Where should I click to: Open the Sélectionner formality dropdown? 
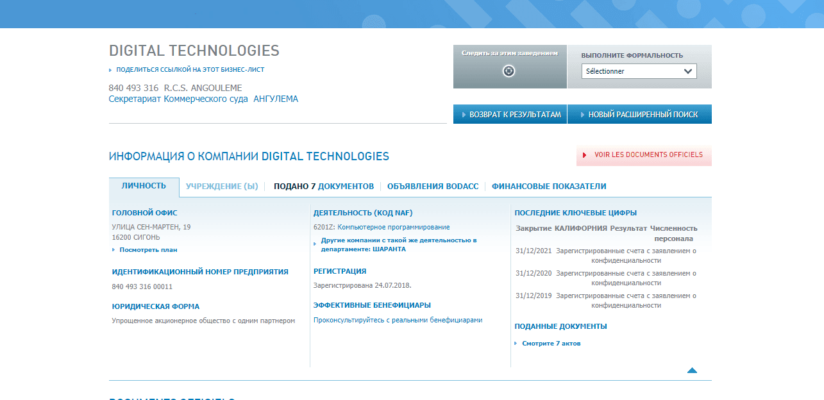639,71
